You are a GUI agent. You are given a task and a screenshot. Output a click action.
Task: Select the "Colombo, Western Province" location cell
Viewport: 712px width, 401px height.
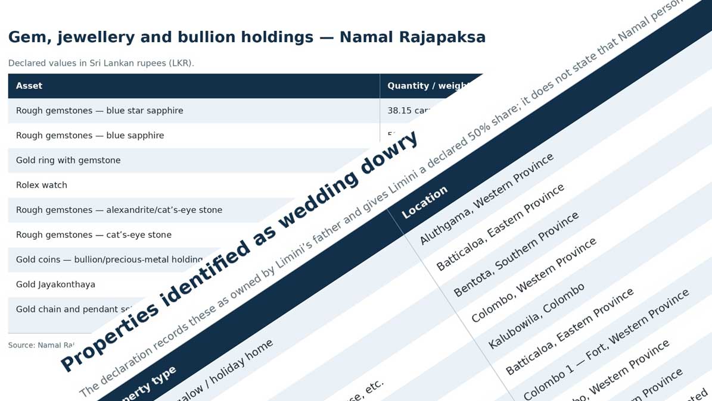[x=534, y=280]
